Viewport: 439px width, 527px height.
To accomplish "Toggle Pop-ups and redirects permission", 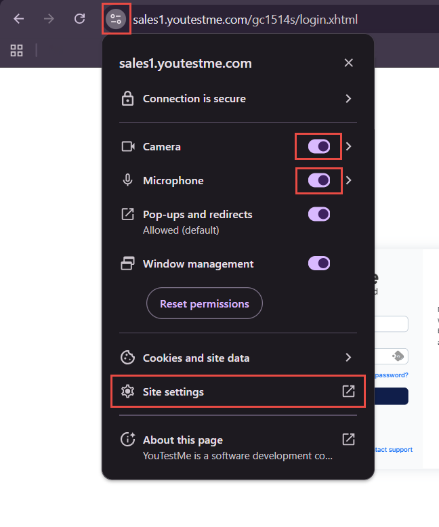I will (x=318, y=214).
